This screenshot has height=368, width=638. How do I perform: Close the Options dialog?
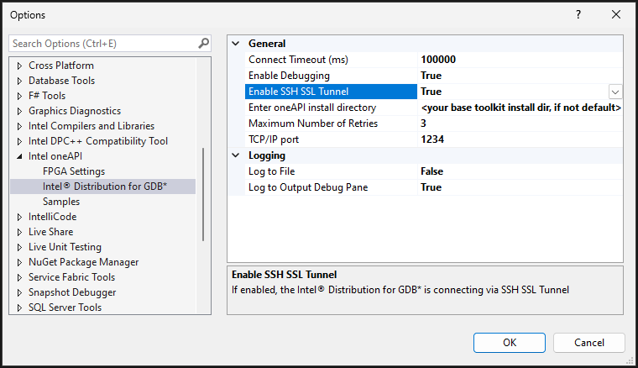click(617, 15)
